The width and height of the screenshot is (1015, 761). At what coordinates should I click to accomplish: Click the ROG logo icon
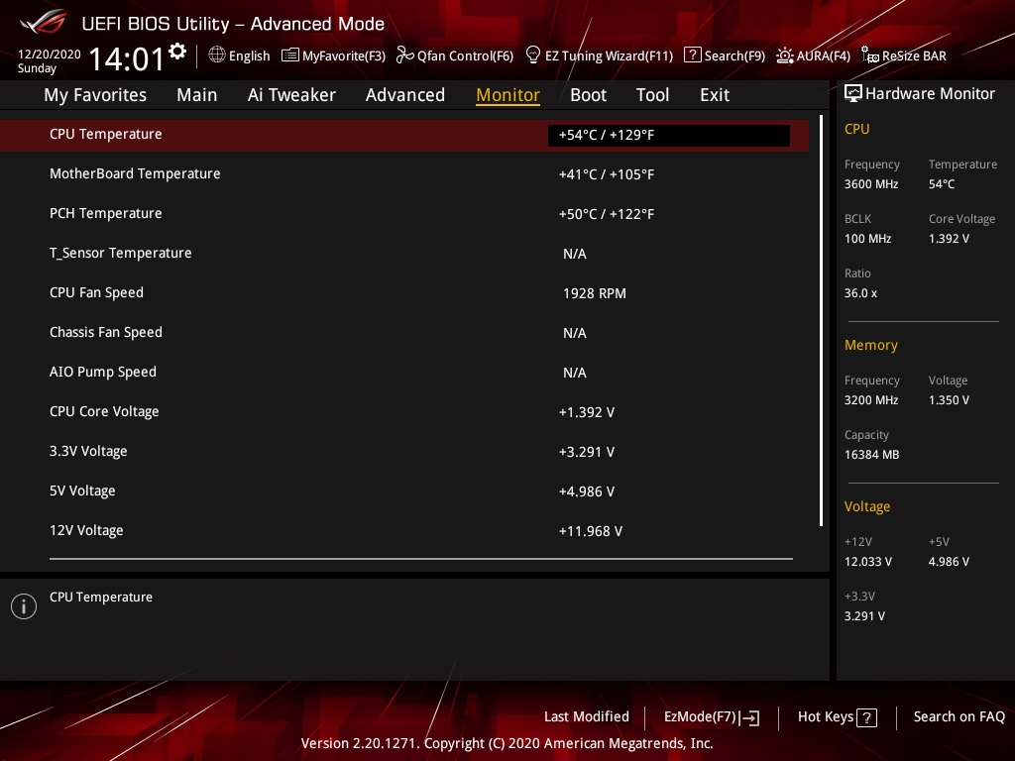point(44,22)
